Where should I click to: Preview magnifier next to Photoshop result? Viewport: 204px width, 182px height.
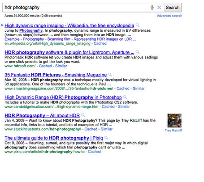pos(125,97)
